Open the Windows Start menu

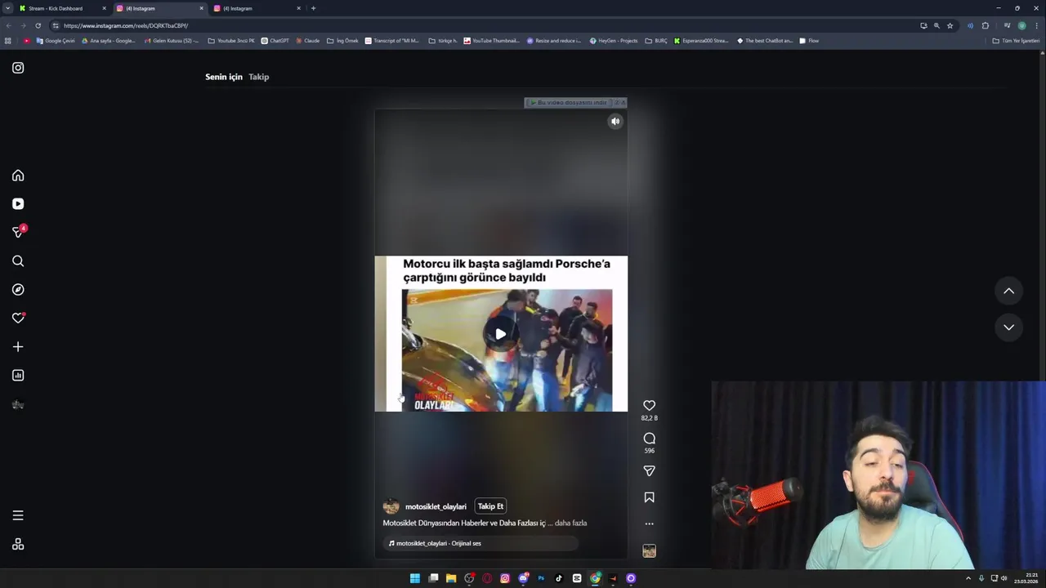[415, 578]
